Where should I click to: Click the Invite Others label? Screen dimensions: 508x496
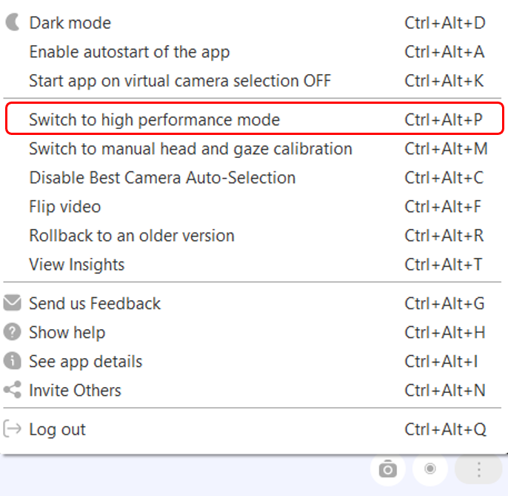[75, 391]
